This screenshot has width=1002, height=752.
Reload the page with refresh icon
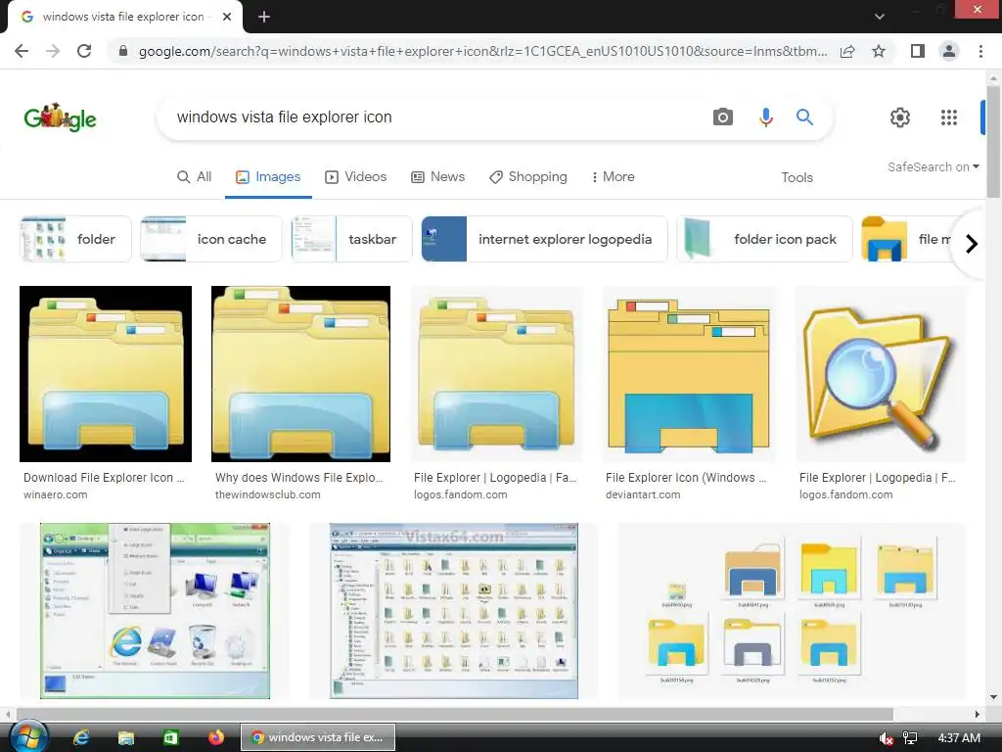(84, 51)
